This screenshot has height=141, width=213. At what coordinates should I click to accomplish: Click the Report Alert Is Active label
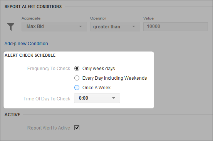(49, 128)
